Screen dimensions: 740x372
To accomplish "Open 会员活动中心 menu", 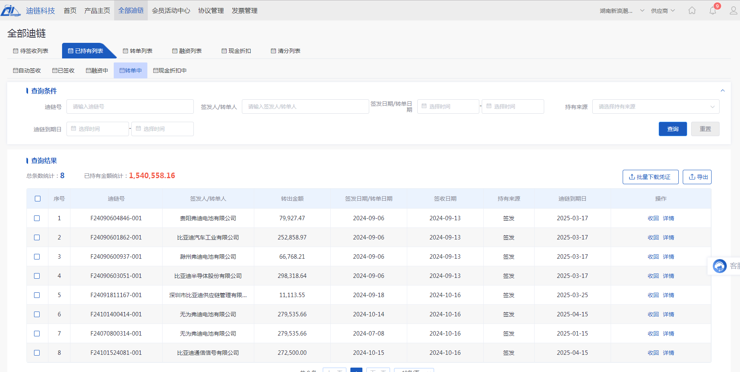I will [171, 11].
